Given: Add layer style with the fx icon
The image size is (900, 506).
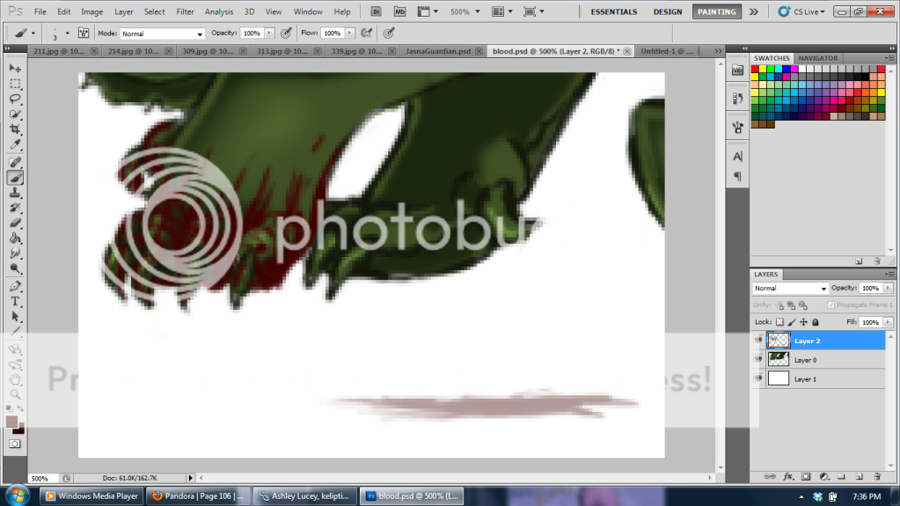Looking at the screenshot, I should coord(788,476).
